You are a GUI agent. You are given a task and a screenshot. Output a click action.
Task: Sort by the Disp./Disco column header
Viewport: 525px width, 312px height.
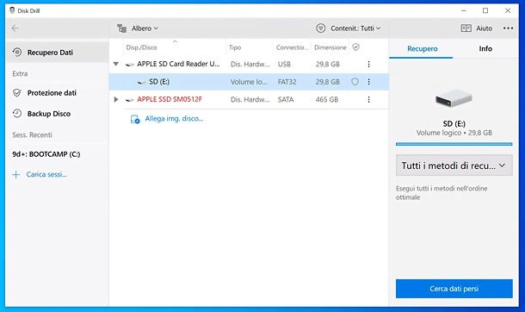click(x=141, y=47)
